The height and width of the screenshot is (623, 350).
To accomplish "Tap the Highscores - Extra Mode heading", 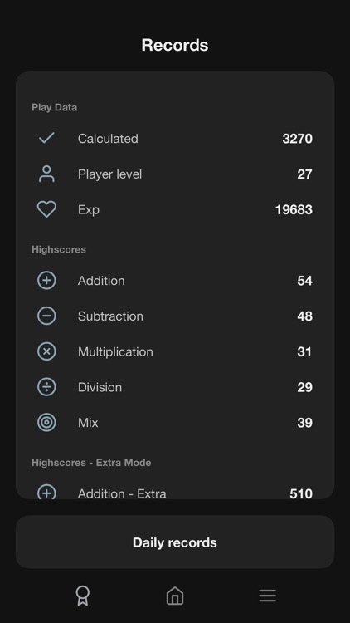I will pyautogui.click(x=91, y=463).
